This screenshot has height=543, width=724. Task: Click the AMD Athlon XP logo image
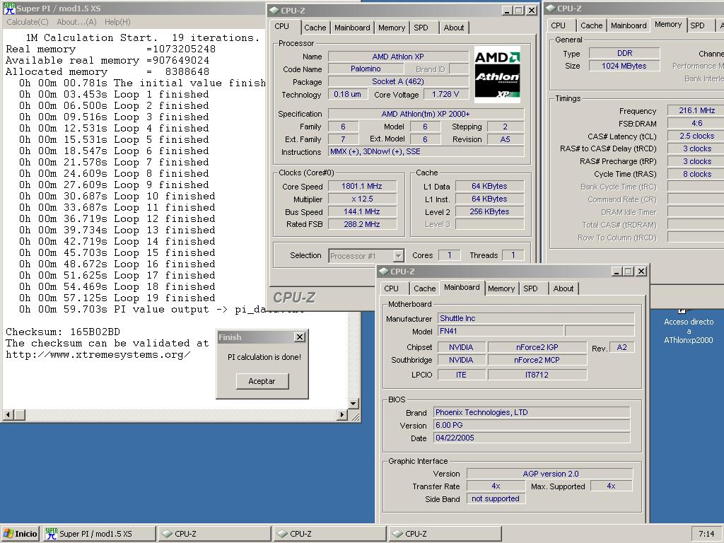(x=497, y=74)
